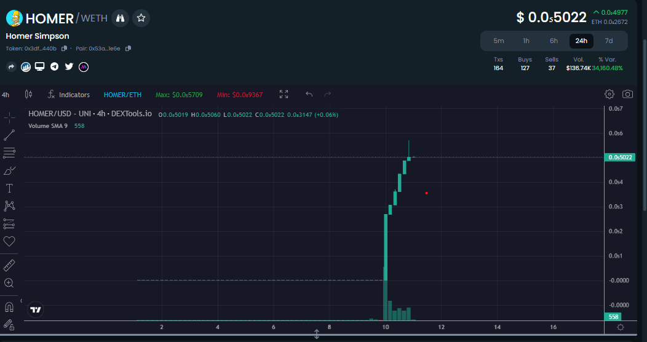Click the WETH quote token name
Screen dimensions: 647x342
94,18
